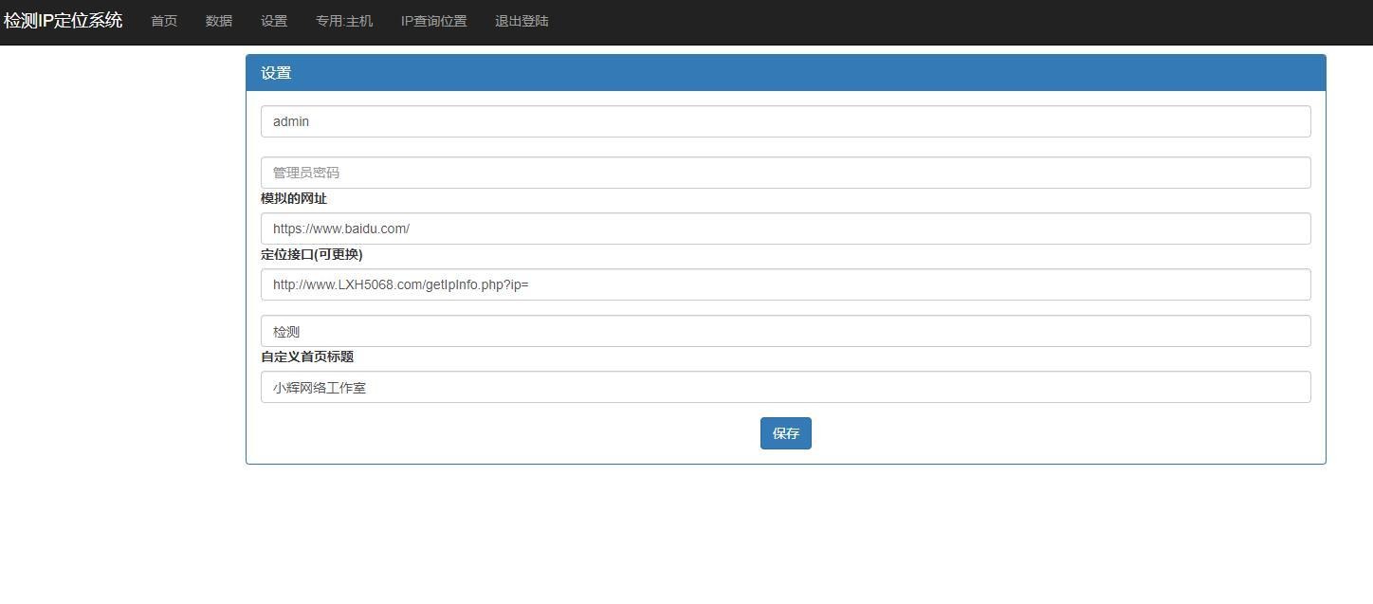Screen dimensions: 1373x604
Task: Click the 检测IP定位系统 brand title
Action: [x=63, y=21]
